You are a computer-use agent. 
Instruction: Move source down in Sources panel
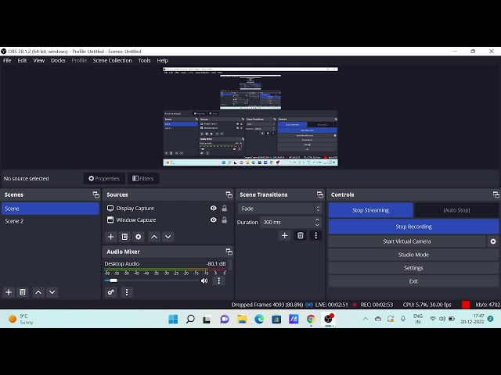168,237
